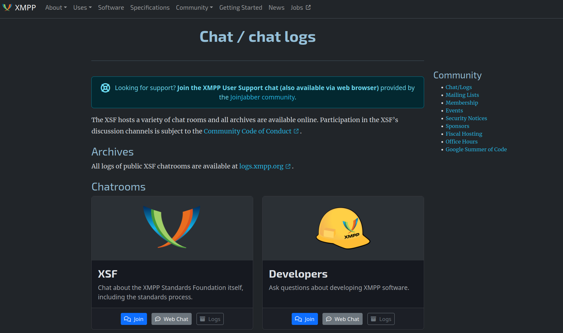The width and height of the screenshot is (563, 333).
Task: Click the XMPP brand text in navbar
Action: (25, 7)
